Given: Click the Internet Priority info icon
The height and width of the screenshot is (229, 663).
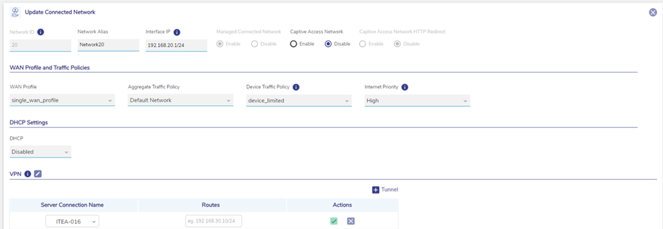Looking at the screenshot, I should (x=405, y=87).
